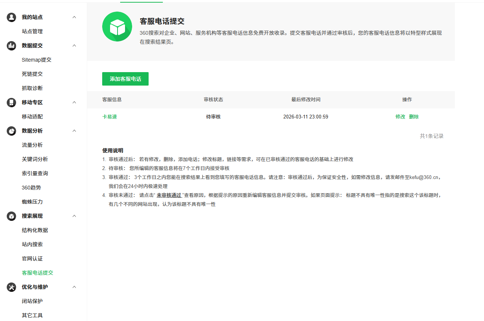484x321 pixels.
Task: Go to 索引量查询 page
Action: pyautogui.click(x=35, y=173)
